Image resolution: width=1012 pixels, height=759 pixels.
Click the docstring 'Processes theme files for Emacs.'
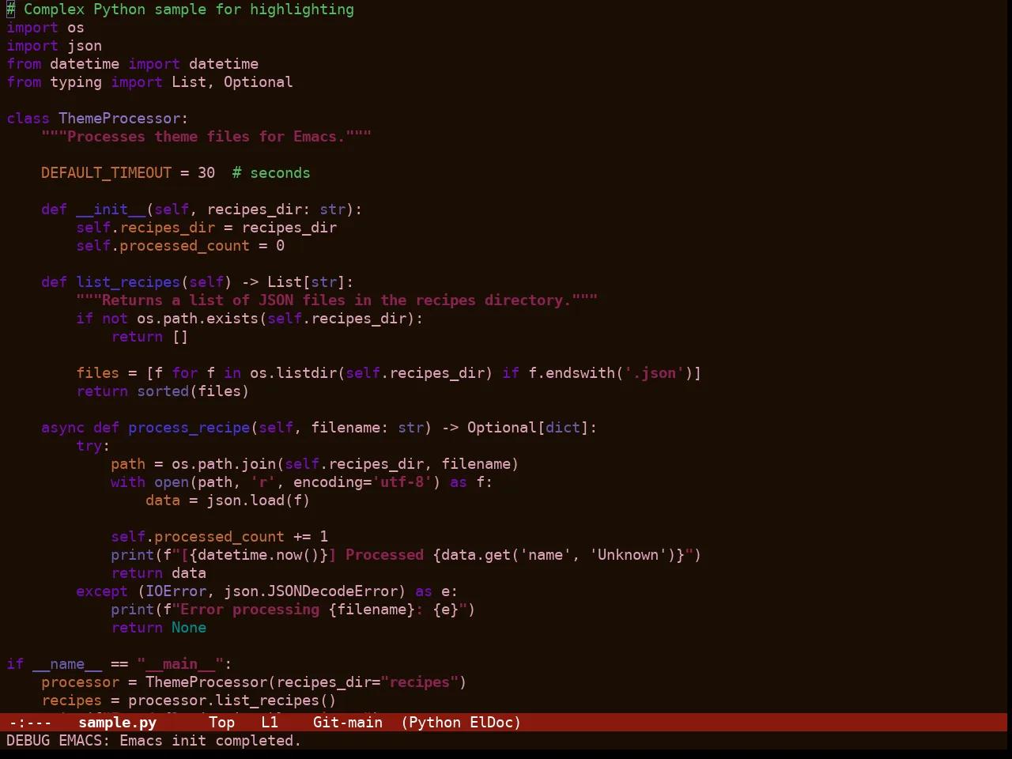[206, 137]
